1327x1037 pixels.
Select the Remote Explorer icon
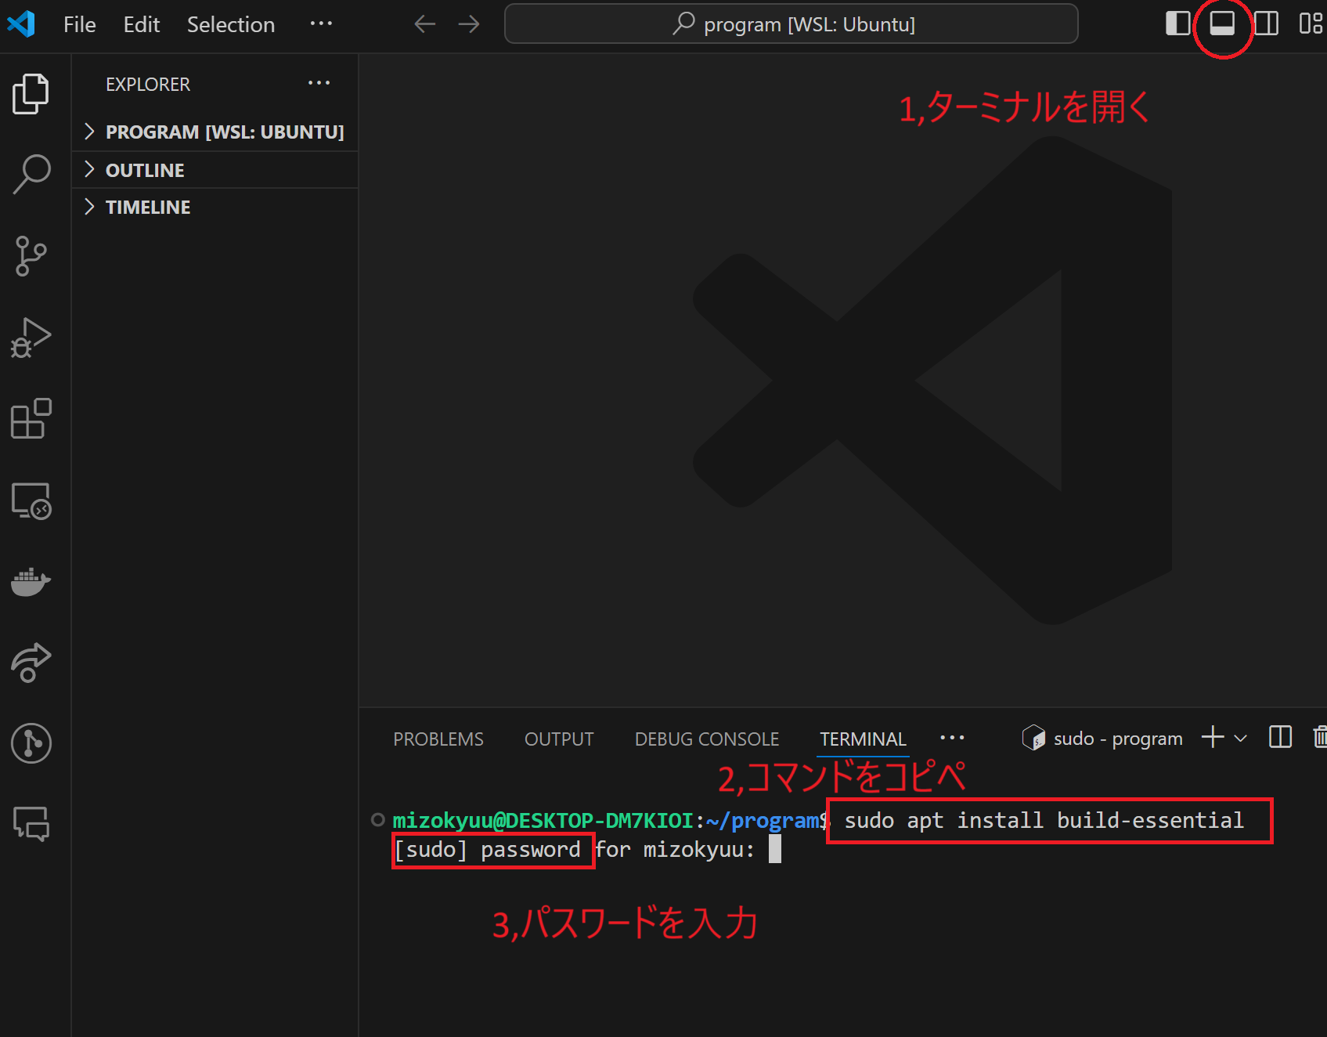[x=31, y=502]
